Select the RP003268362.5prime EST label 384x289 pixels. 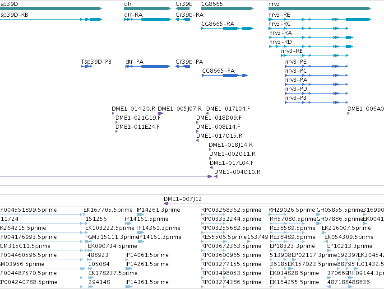click(x=231, y=210)
